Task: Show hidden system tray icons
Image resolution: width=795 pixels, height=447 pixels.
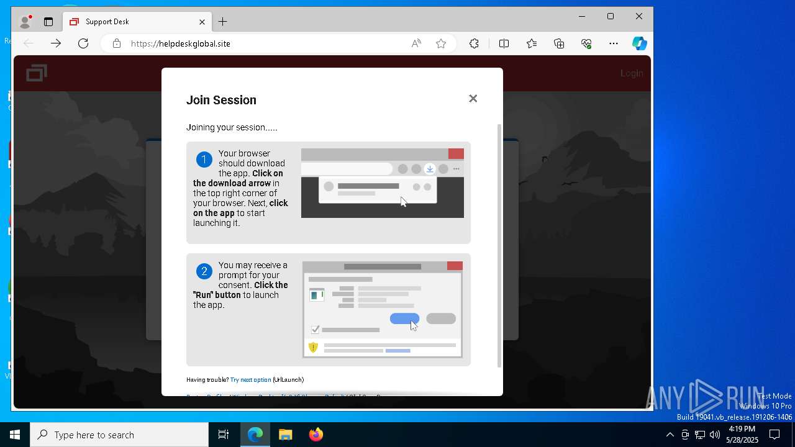Action: pos(670,435)
